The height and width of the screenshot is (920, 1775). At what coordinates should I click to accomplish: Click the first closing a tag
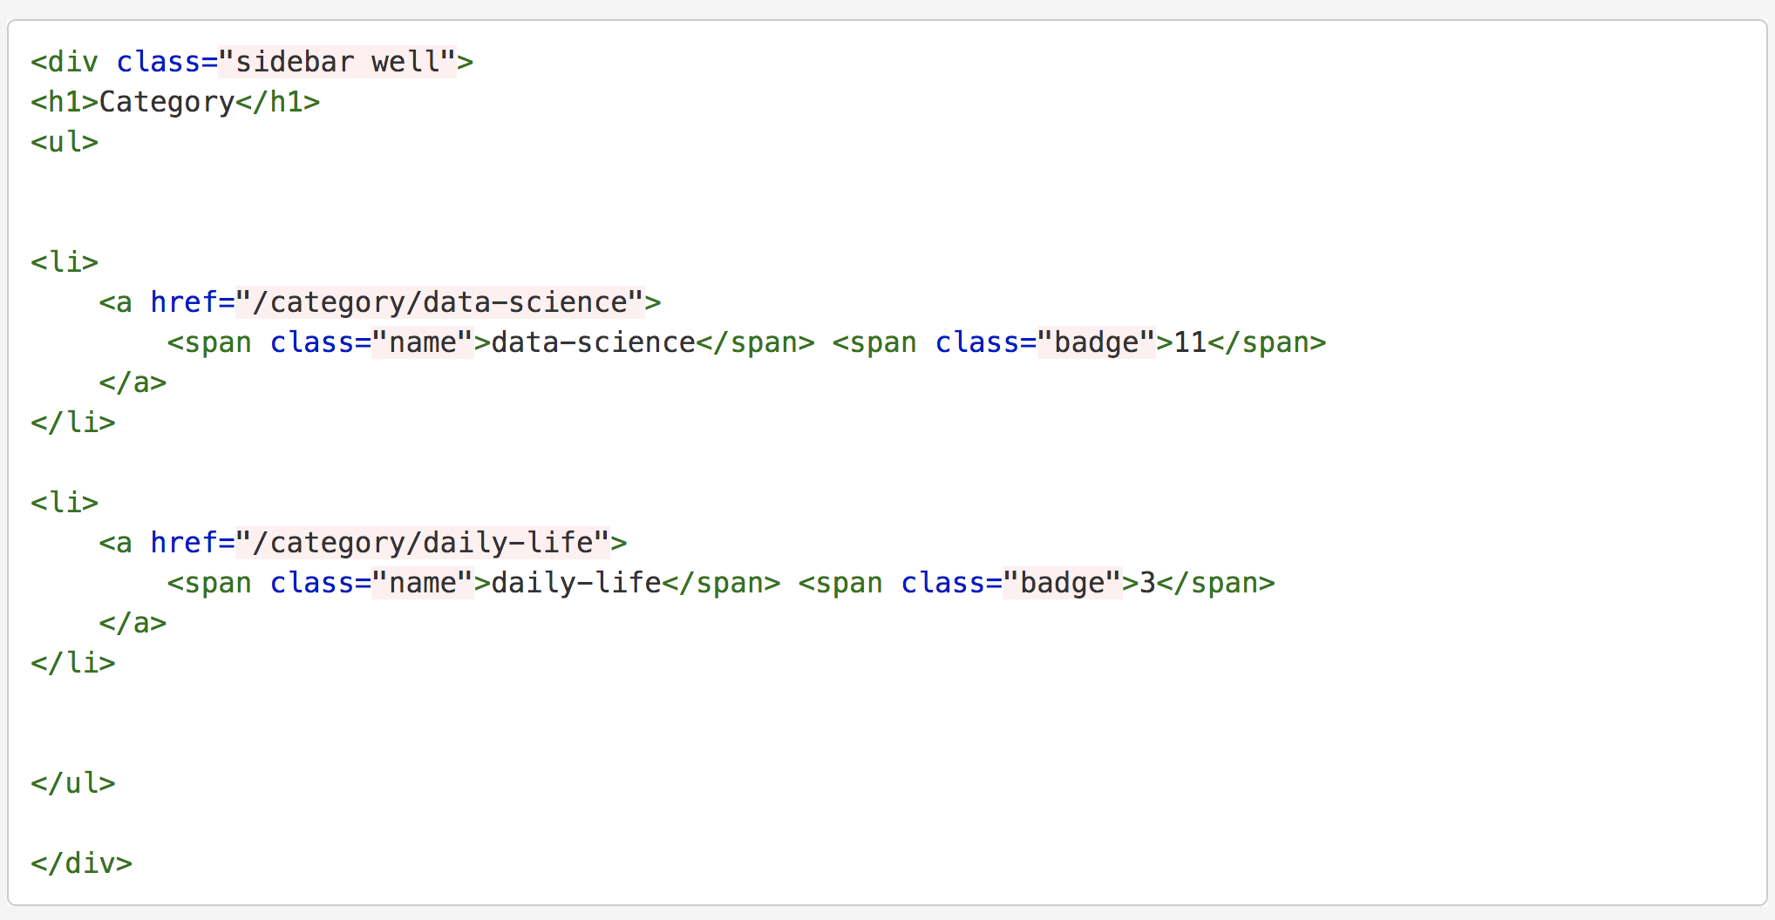(133, 382)
